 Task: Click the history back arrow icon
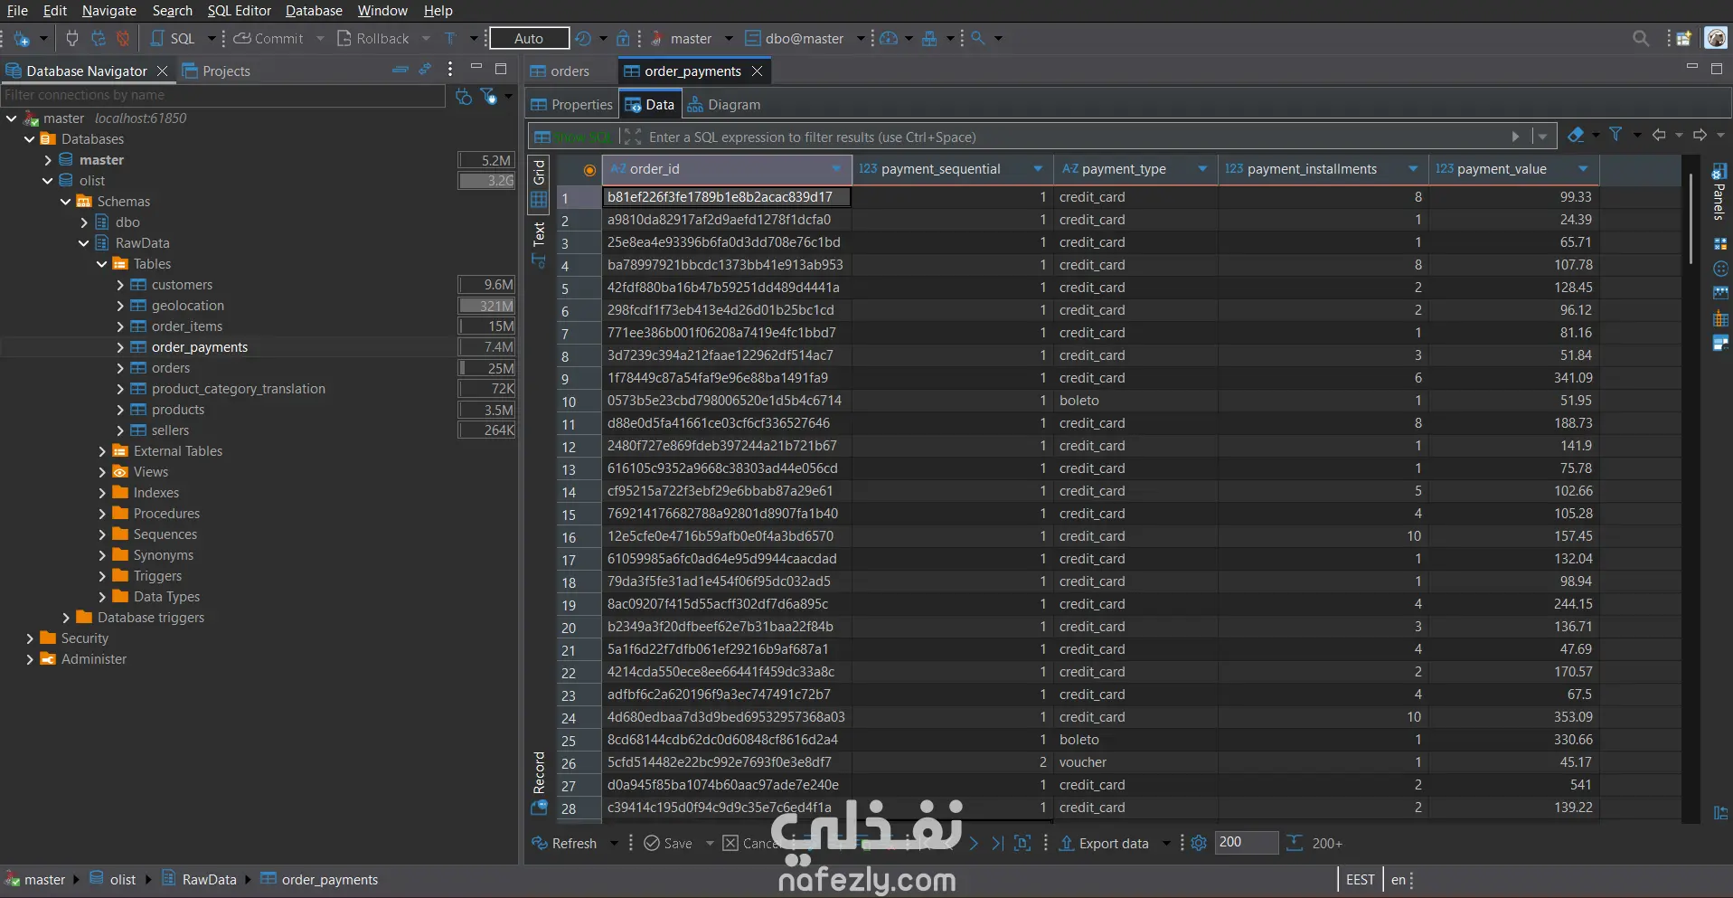(x=1659, y=135)
